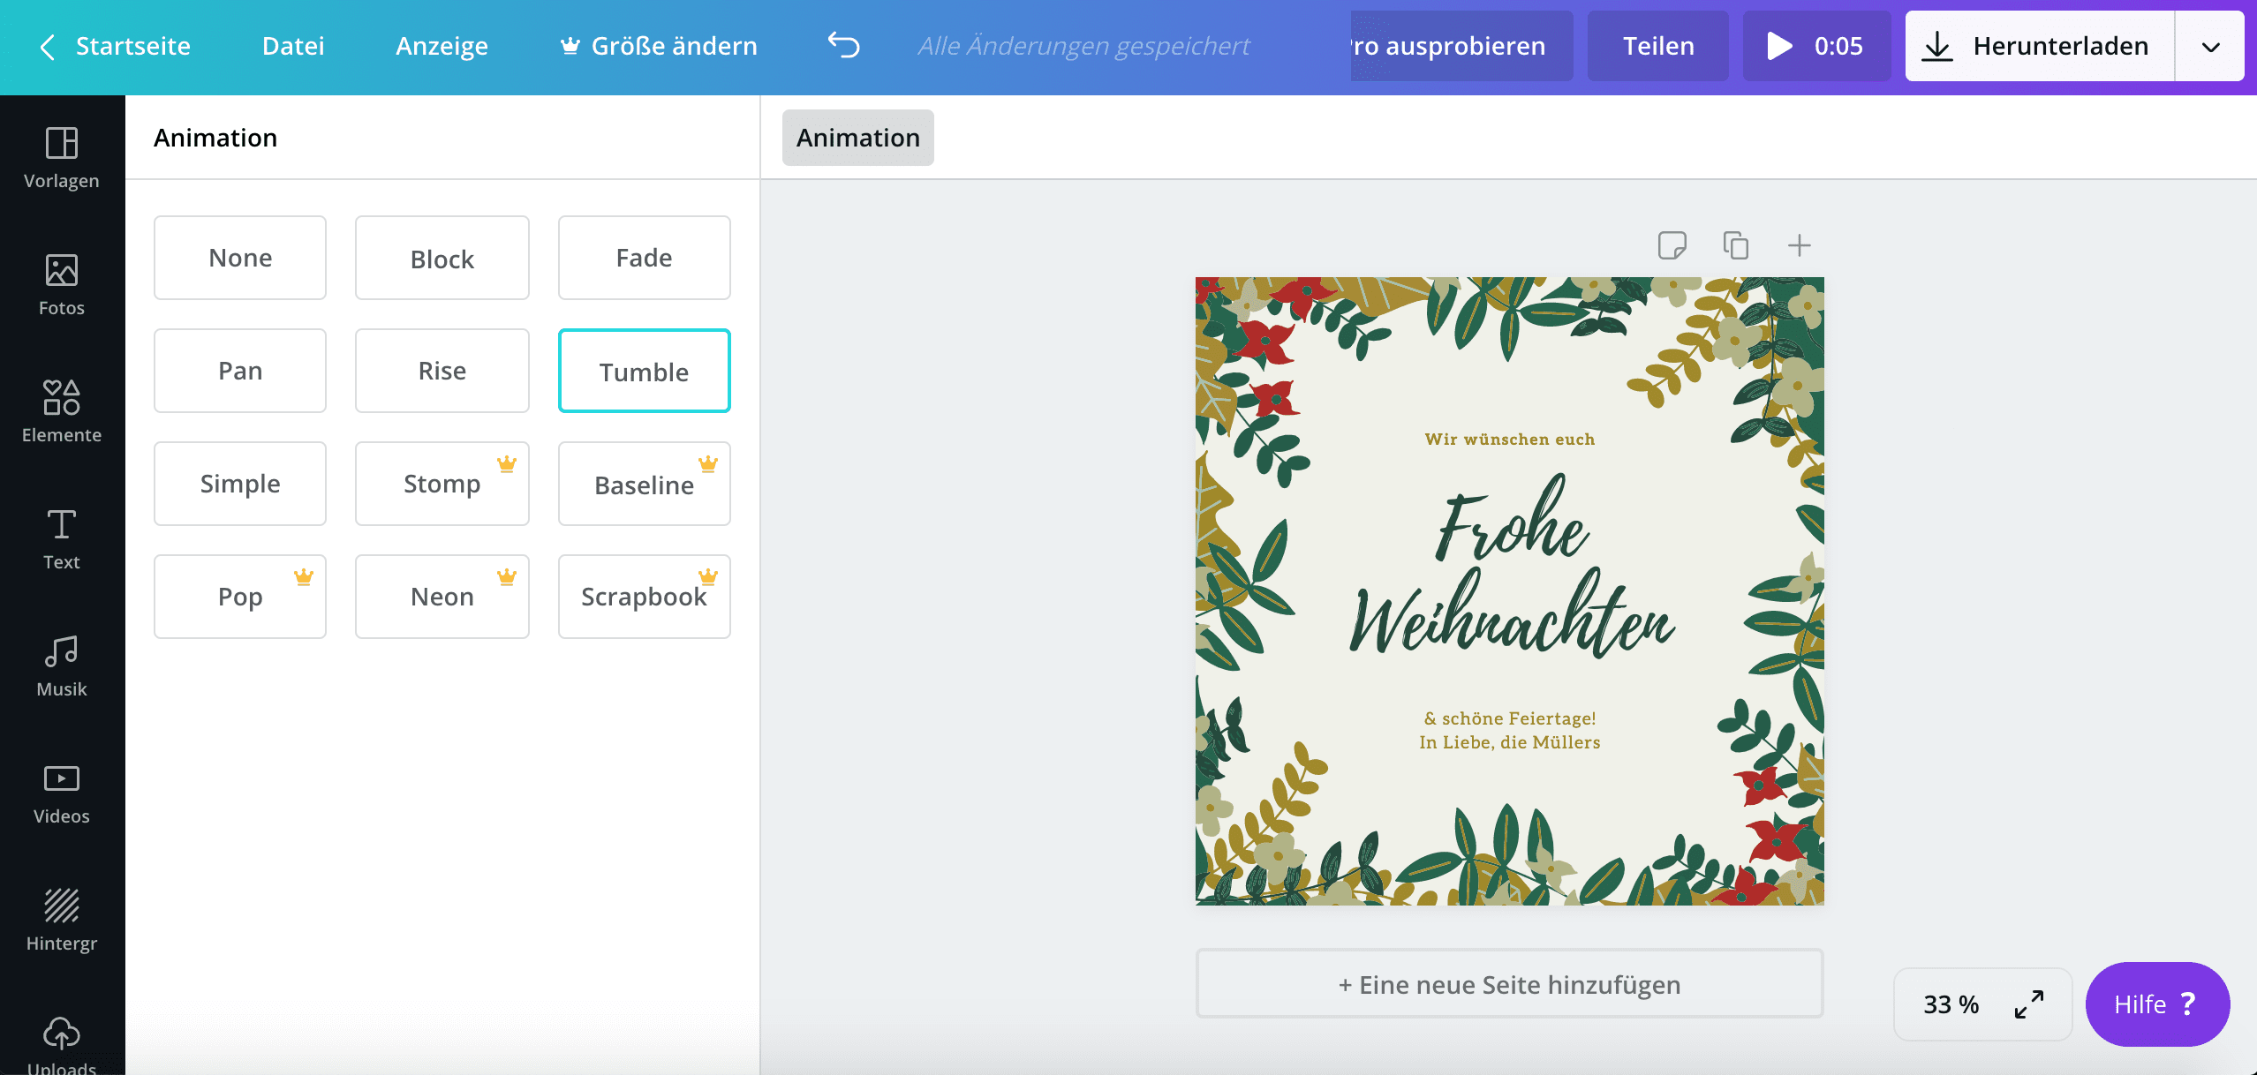This screenshot has width=2257, height=1075.
Task: Open the Datei menu
Action: (x=293, y=46)
